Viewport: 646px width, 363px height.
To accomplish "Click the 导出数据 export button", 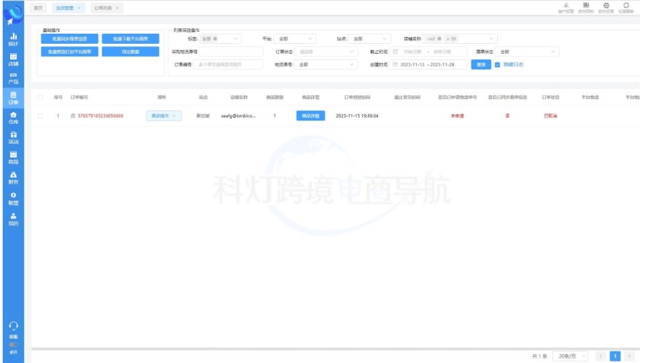I will click(131, 51).
